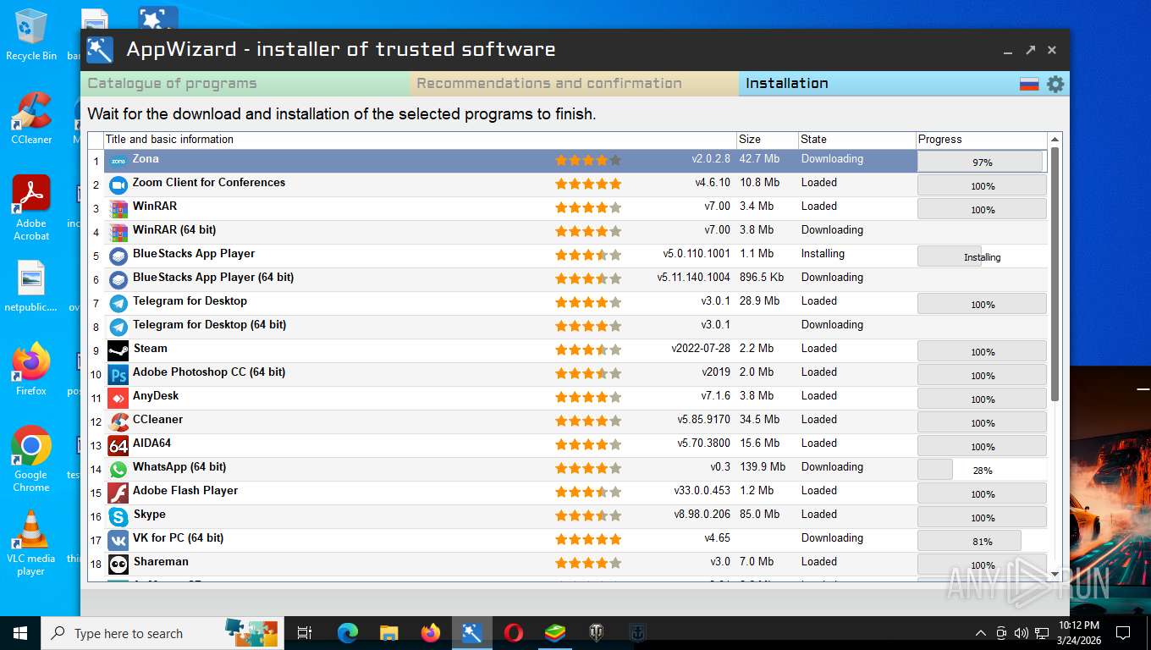
Task: Click the volume icon in system tray
Action: [x=1021, y=633]
